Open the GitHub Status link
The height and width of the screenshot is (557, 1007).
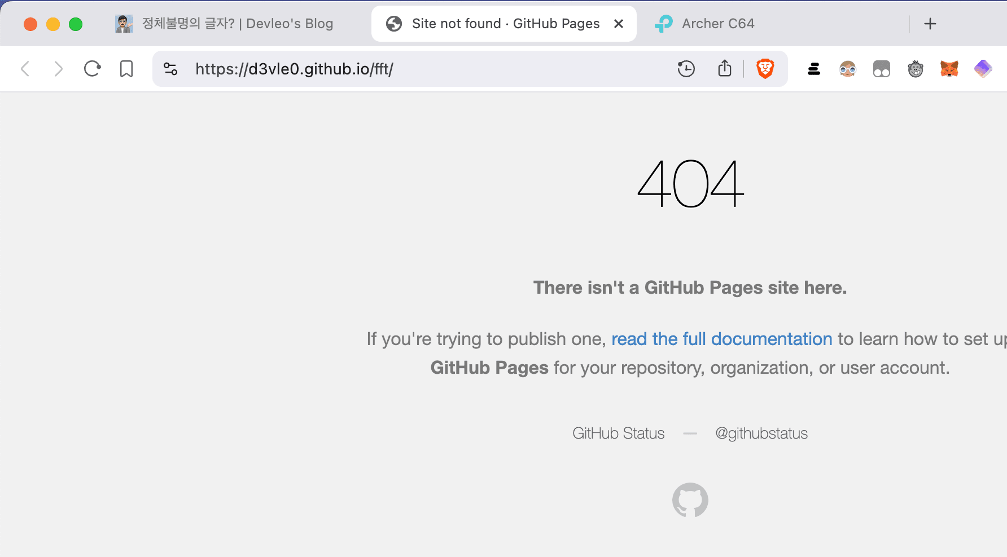619,433
